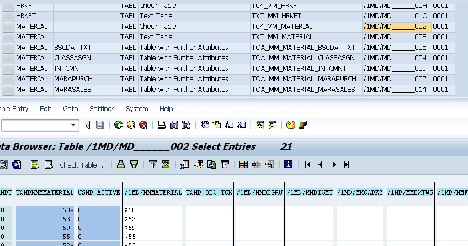Viewport: 468px width, 246px height.
Task: Go to Last Page icon
Action: point(242,125)
